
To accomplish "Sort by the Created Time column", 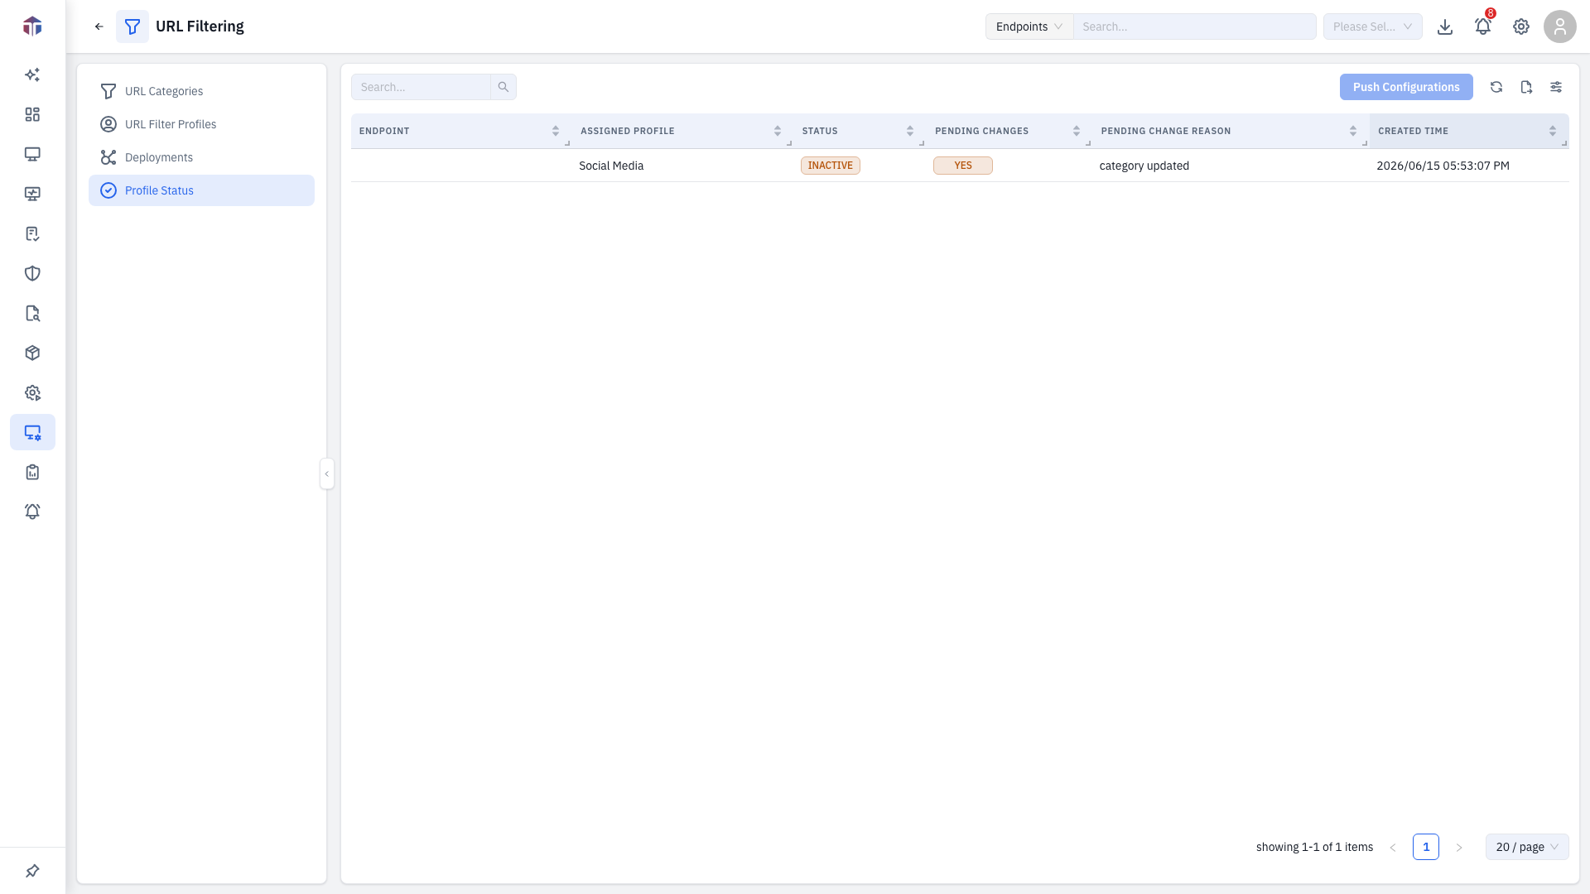I will pyautogui.click(x=1553, y=131).
